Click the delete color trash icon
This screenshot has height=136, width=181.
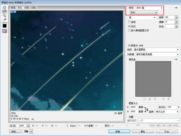coord(169,99)
